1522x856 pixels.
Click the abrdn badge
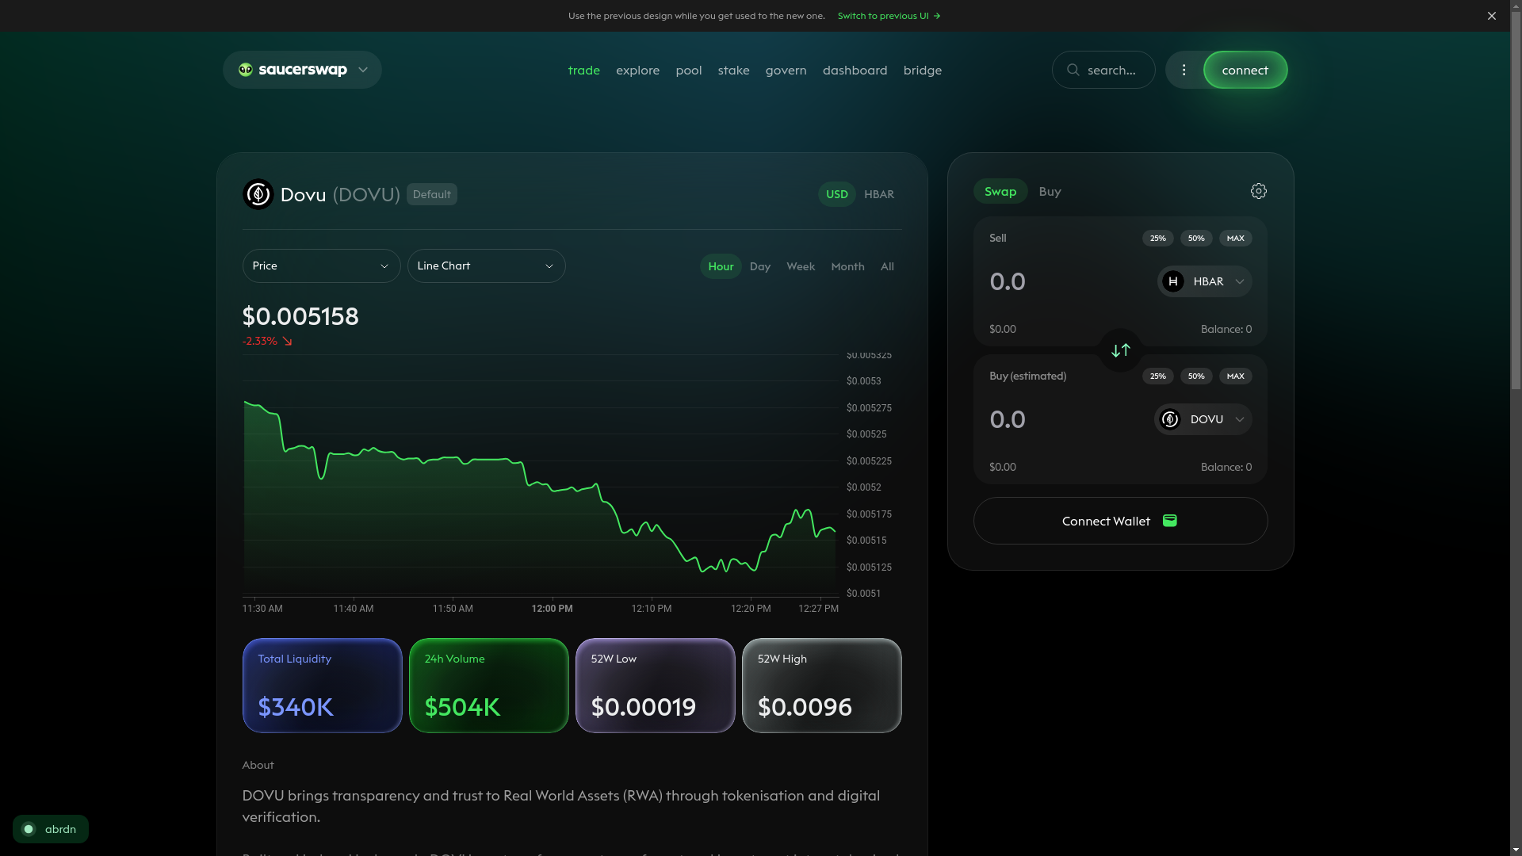51,829
